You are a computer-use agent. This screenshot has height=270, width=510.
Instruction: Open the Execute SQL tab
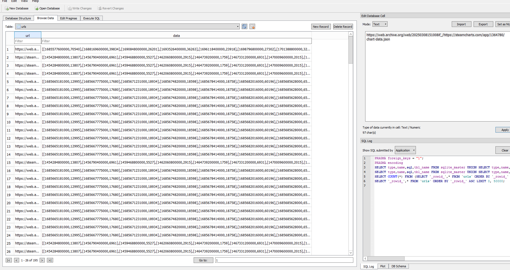coord(92,18)
